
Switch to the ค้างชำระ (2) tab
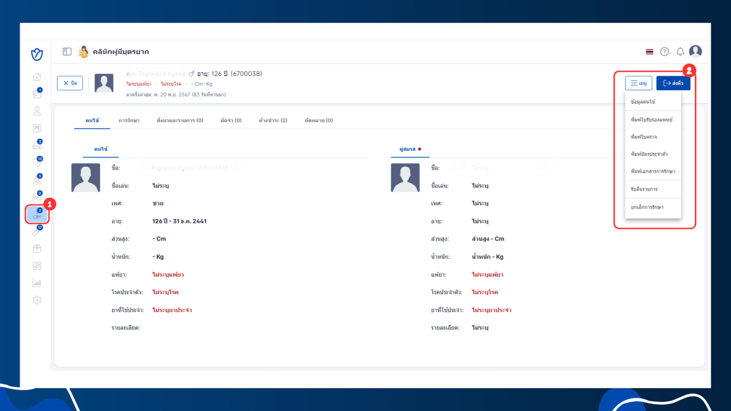[x=273, y=120]
